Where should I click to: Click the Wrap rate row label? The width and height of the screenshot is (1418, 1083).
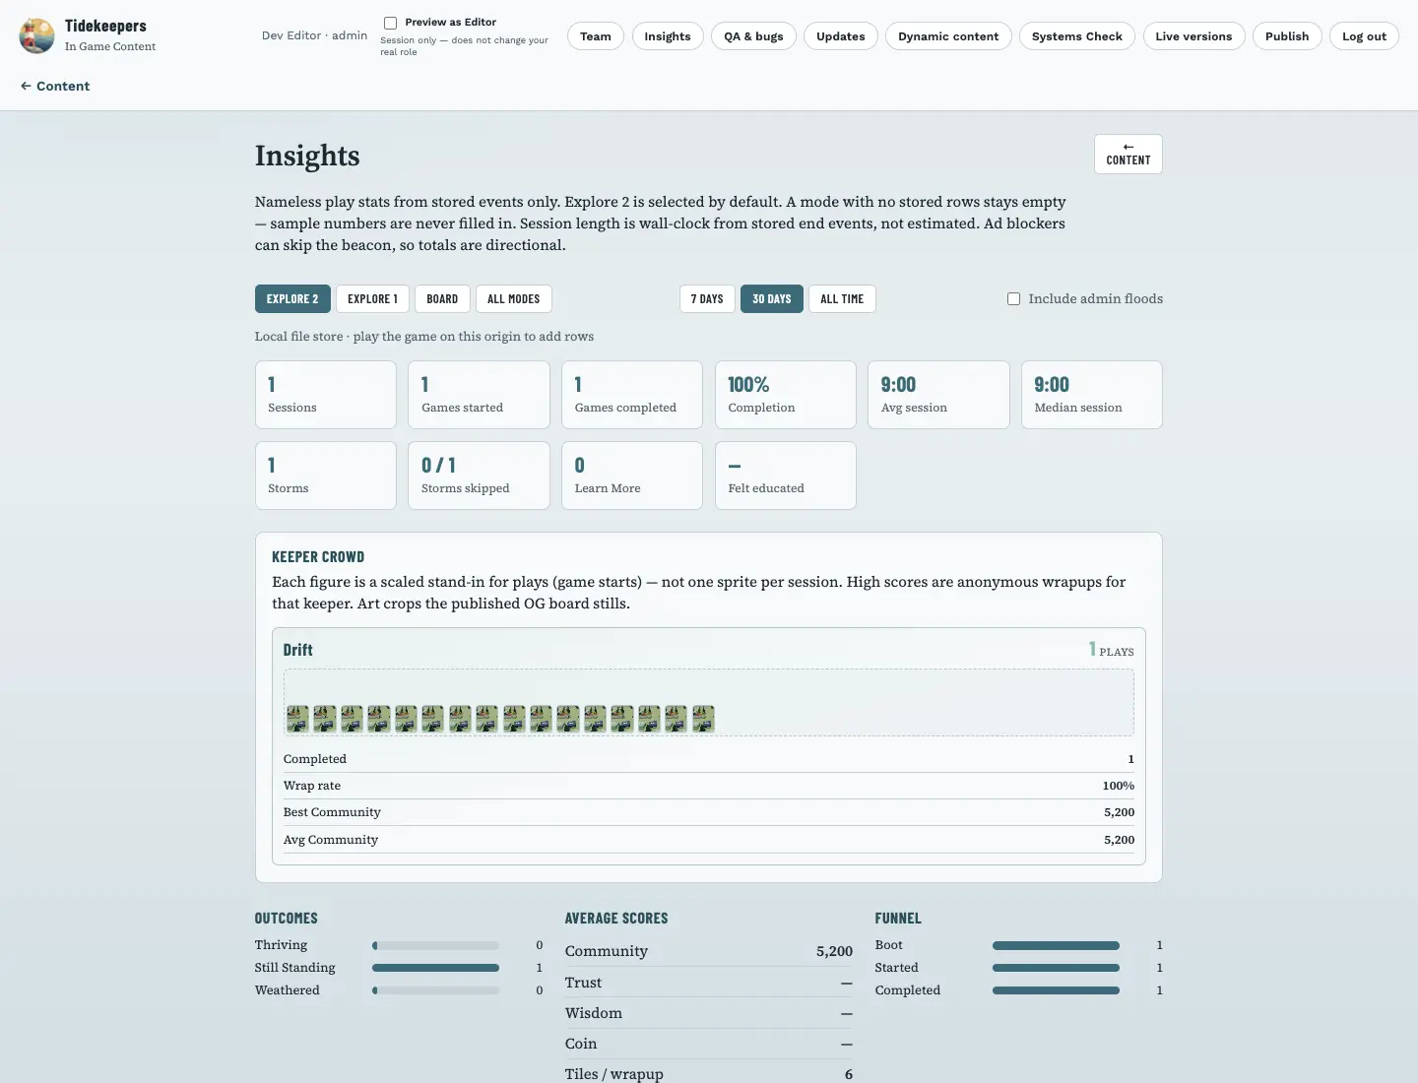[x=312, y=786]
